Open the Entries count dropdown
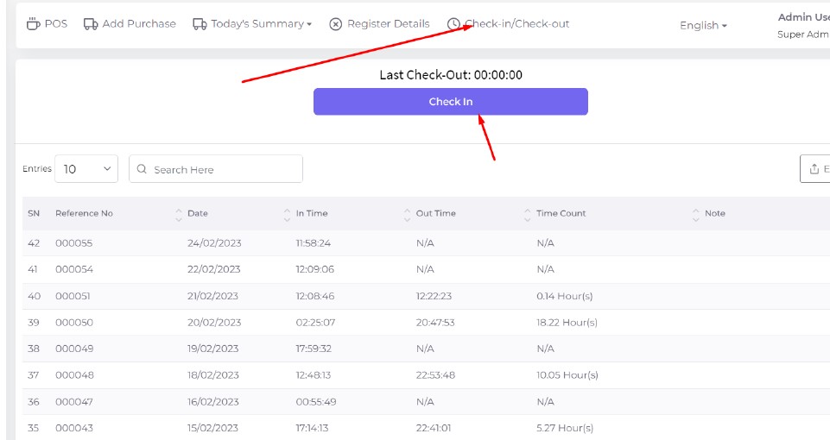Image resolution: width=830 pixels, height=440 pixels. point(86,169)
